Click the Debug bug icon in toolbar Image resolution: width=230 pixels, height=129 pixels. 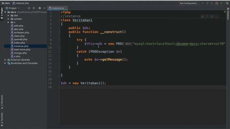tap(207, 3)
